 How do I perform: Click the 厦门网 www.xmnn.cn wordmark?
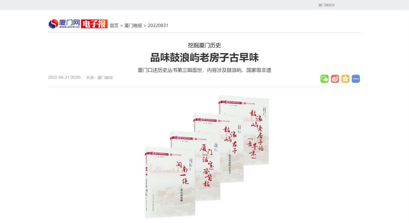[x=69, y=24]
